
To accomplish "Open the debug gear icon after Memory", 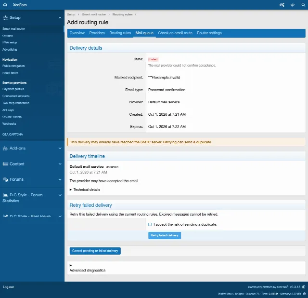I will (304, 294).
